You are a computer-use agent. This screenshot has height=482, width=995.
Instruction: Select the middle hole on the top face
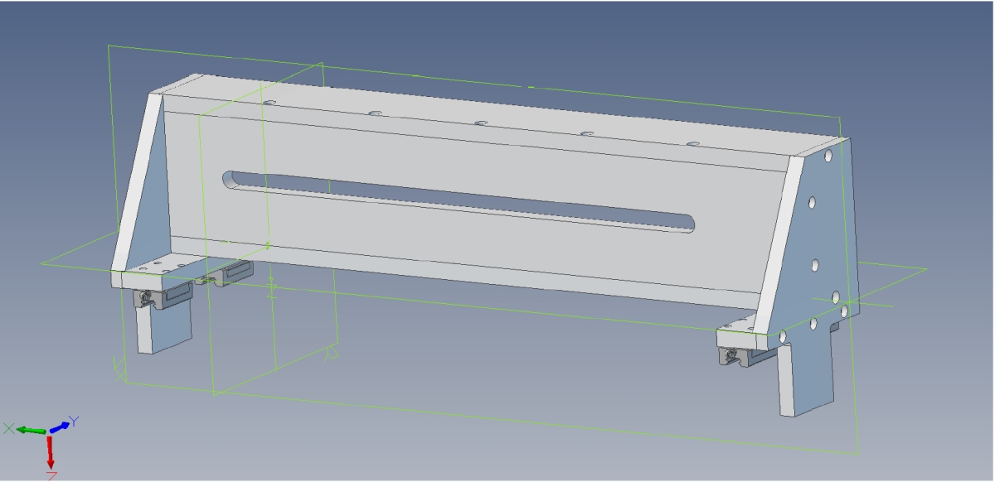pos(480,123)
